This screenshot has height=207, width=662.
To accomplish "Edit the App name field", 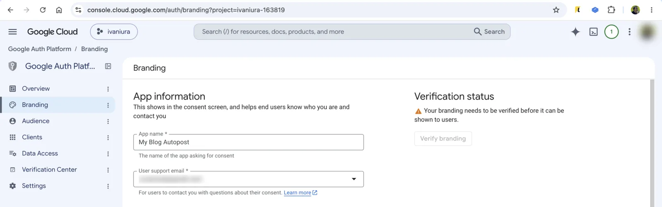I will pyautogui.click(x=248, y=142).
